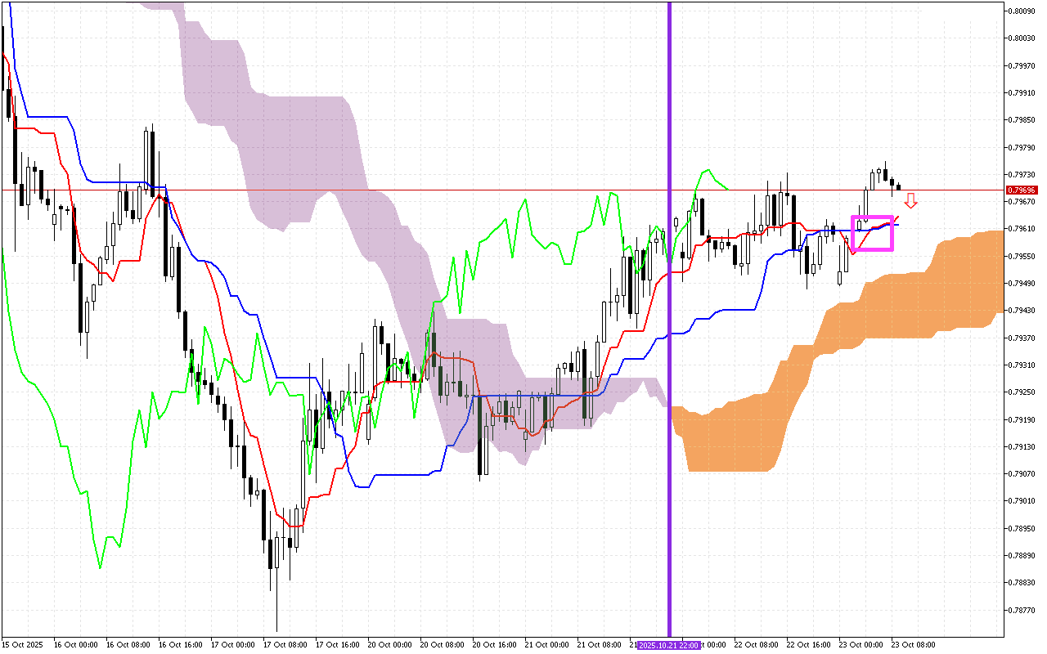Click the 0.80090 label on price scale
The image size is (1047, 654).
[1023, 11]
